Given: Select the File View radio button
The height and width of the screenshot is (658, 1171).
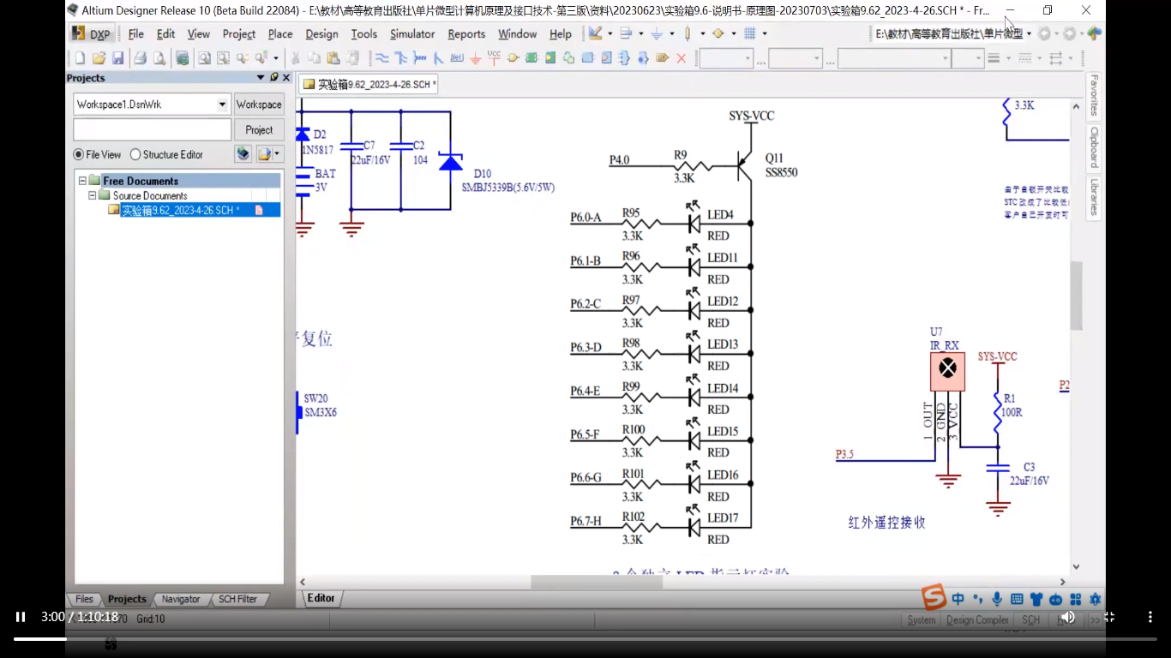Looking at the screenshot, I should pyautogui.click(x=79, y=155).
